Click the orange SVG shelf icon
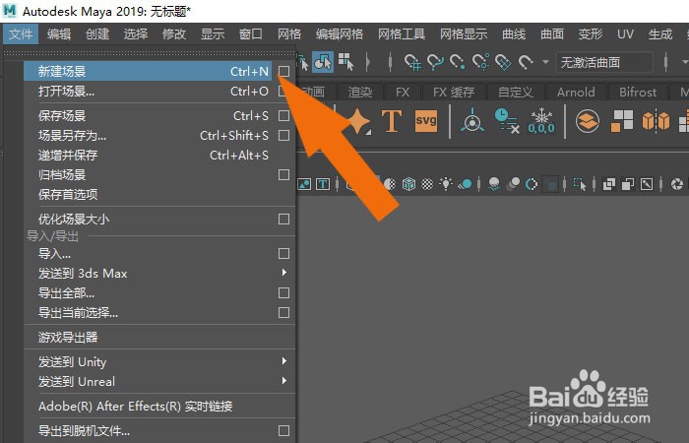The width and height of the screenshot is (689, 443). click(x=426, y=121)
